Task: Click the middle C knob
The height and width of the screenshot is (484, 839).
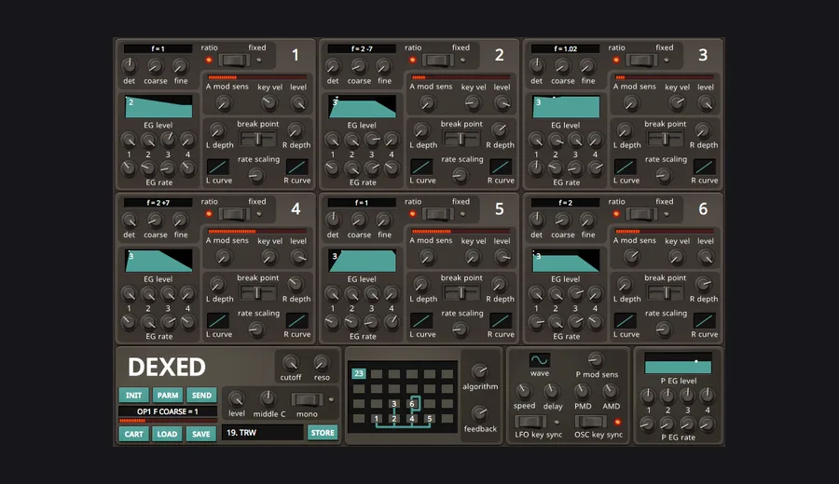Action: [x=268, y=398]
